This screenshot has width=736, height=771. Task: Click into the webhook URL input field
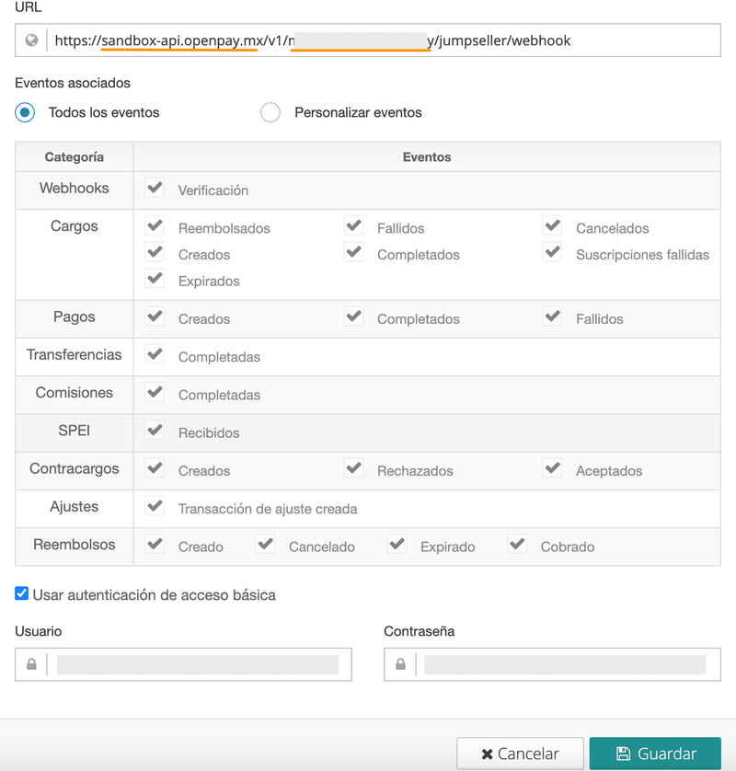384,40
